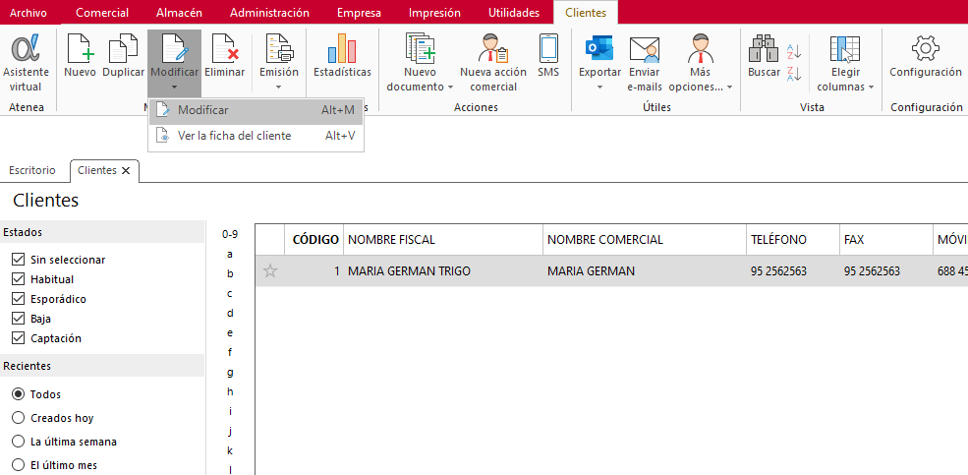Choose Ver la ficha del cliente menu entry
Image resolution: width=968 pixels, height=475 pixels.
click(234, 136)
